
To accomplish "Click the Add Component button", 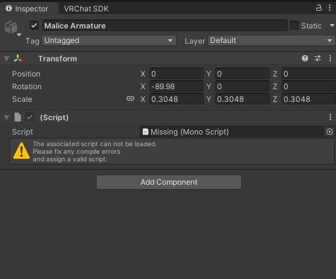I will tap(169, 182).
